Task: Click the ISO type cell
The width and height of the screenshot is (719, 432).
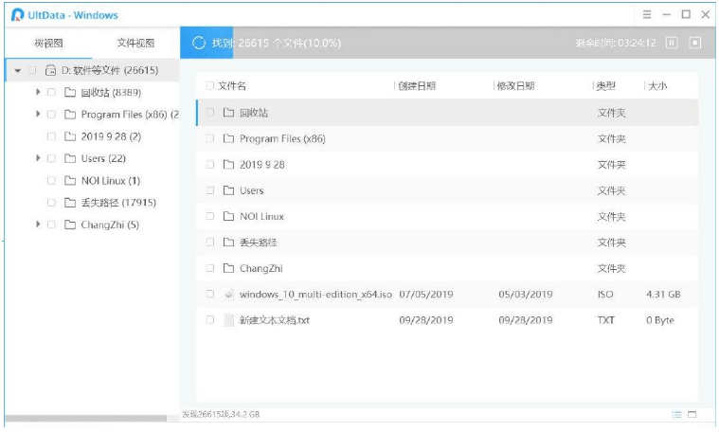Action: click(605, 295)
